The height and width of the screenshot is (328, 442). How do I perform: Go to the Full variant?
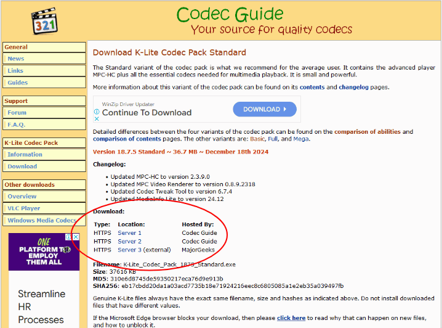tap(272, 139)
